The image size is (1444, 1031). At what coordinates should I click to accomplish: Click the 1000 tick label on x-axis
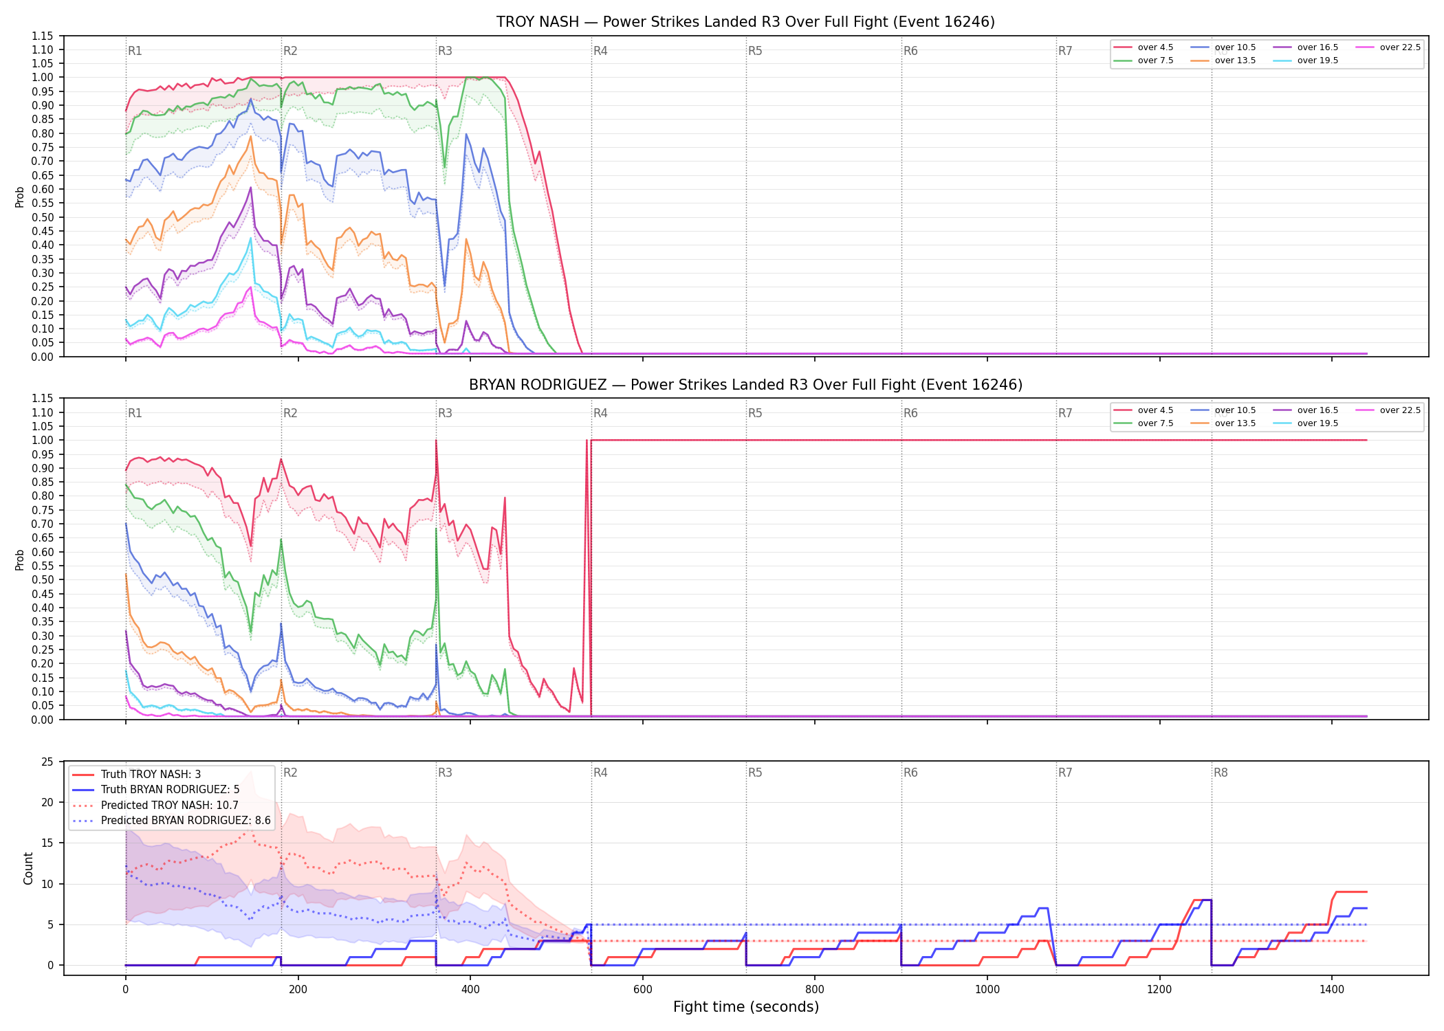987,990
